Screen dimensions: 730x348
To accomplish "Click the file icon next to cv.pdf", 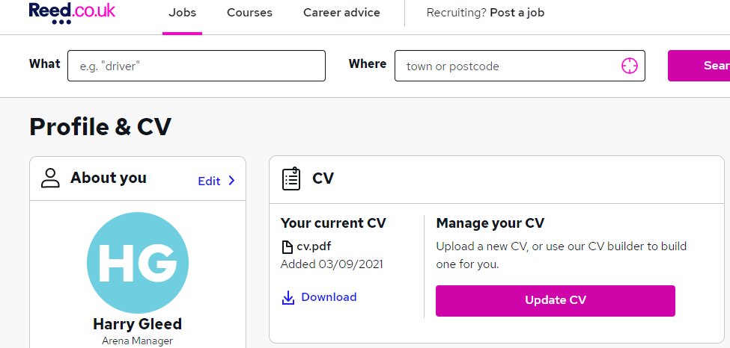I will click(x=287, y=247).
